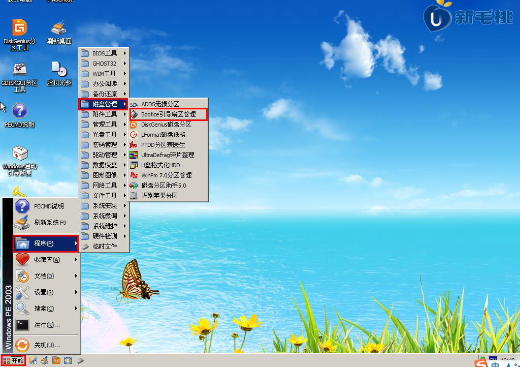The width and height of the screenshot is (520, 367).
Task: Click the LFormat磁盘低格 icon
Action: point(134,135)
